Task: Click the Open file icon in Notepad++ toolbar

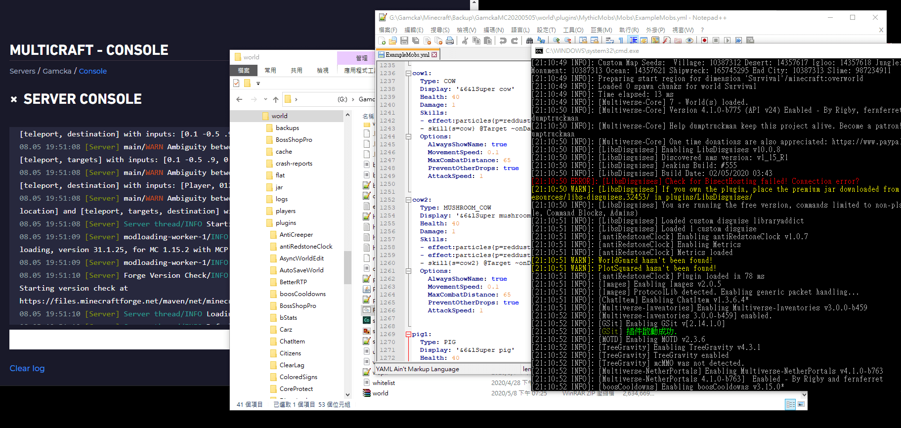Action: [393, 41]
